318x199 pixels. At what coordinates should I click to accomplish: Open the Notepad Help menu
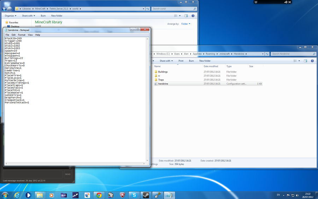(x=38, y=35)
